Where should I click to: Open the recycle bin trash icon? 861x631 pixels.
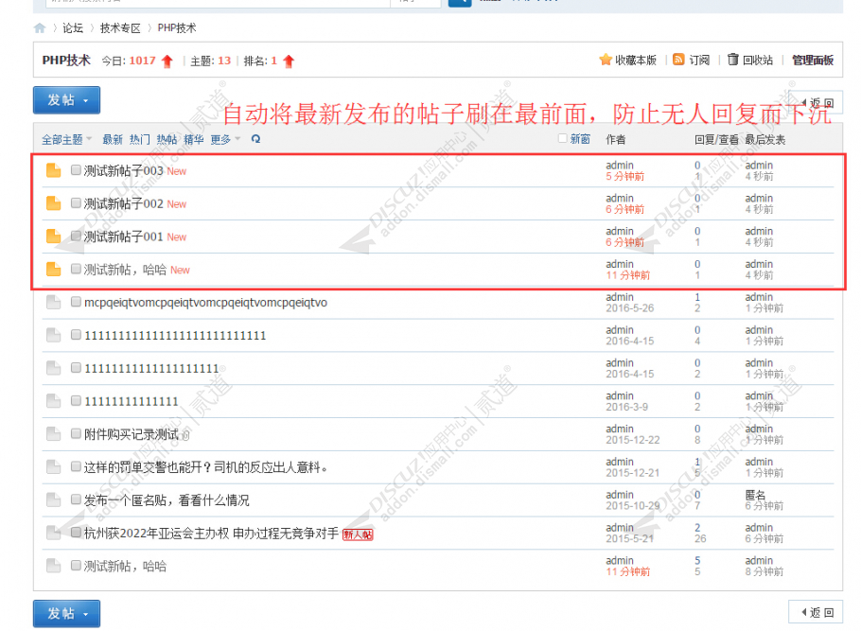click(x=732, y=60)
